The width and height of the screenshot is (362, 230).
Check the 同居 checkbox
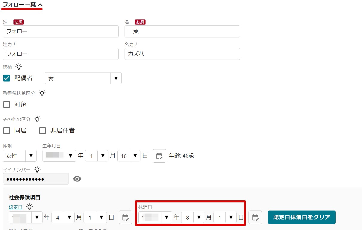pos(7,131)
